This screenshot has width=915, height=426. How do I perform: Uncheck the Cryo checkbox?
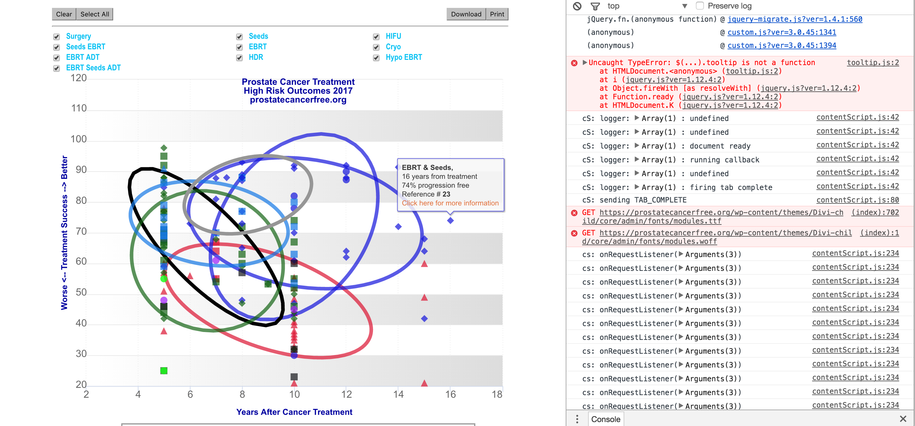(x=376, y=47)
